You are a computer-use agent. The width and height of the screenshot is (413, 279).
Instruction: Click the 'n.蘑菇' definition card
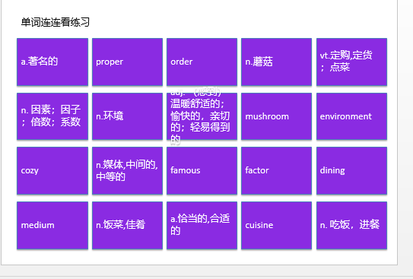[x=276, y=62]
